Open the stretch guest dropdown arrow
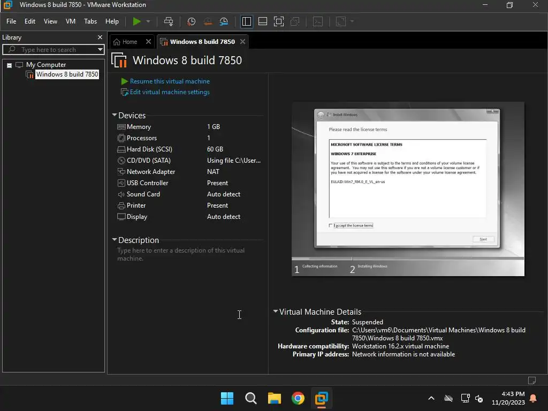This screenshot has width=548, height=411. pyautogui.click(x=352, y=21)
